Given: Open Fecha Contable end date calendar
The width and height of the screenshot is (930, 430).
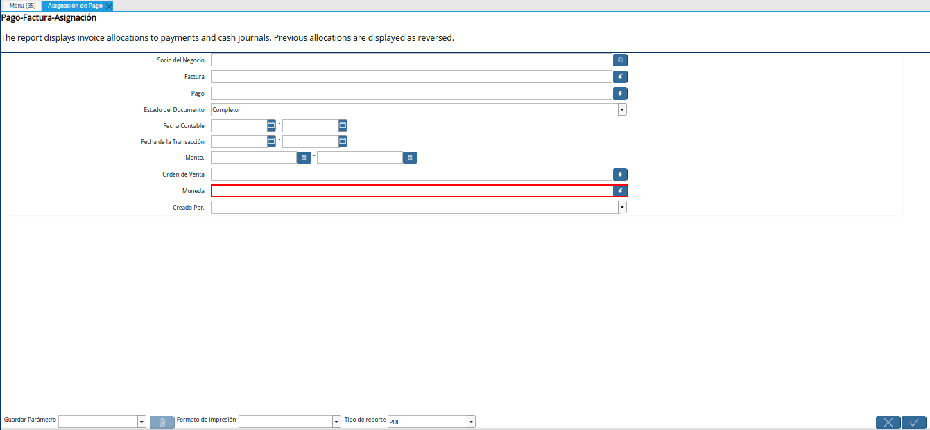Looking at the screenshot, I should [343, 125].
